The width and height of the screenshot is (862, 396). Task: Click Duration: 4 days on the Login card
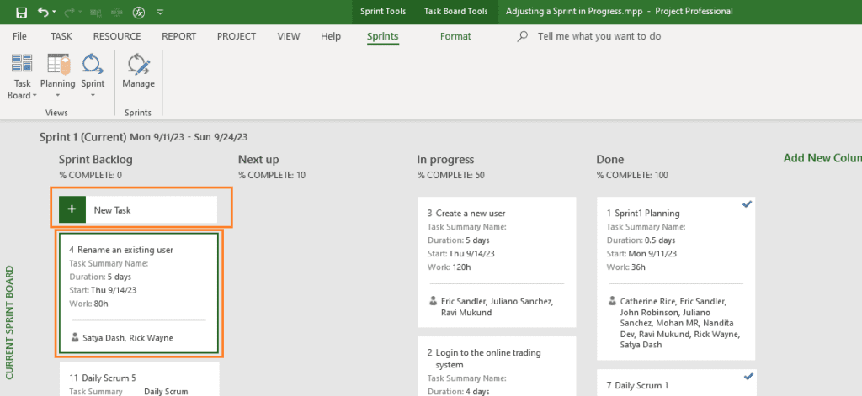[459, 392]
